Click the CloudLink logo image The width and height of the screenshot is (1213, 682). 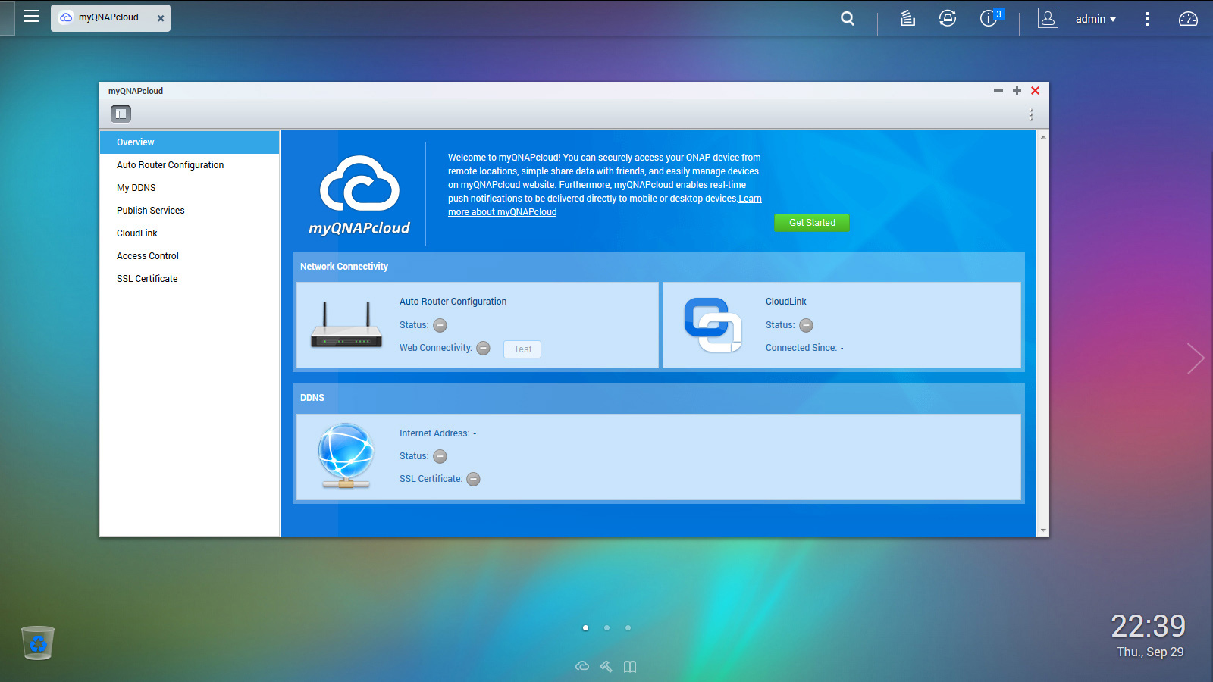(x=713, y=325)
